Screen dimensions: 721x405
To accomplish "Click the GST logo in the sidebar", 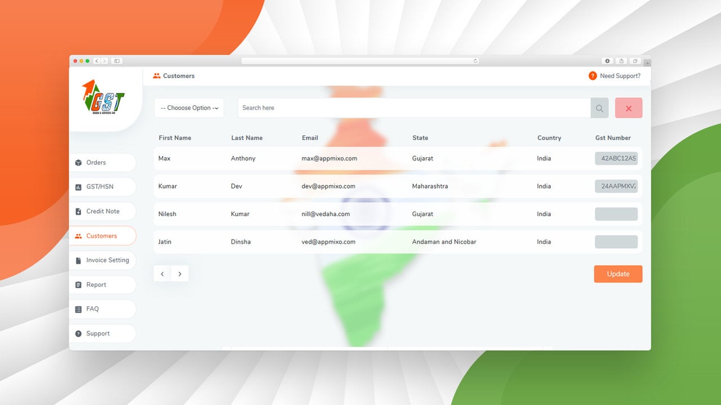I will [x=103, y=97].
